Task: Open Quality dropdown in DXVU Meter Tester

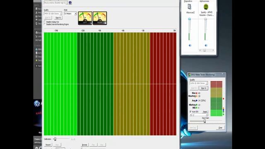Action: pyautogui.click(x=199, y=83)
